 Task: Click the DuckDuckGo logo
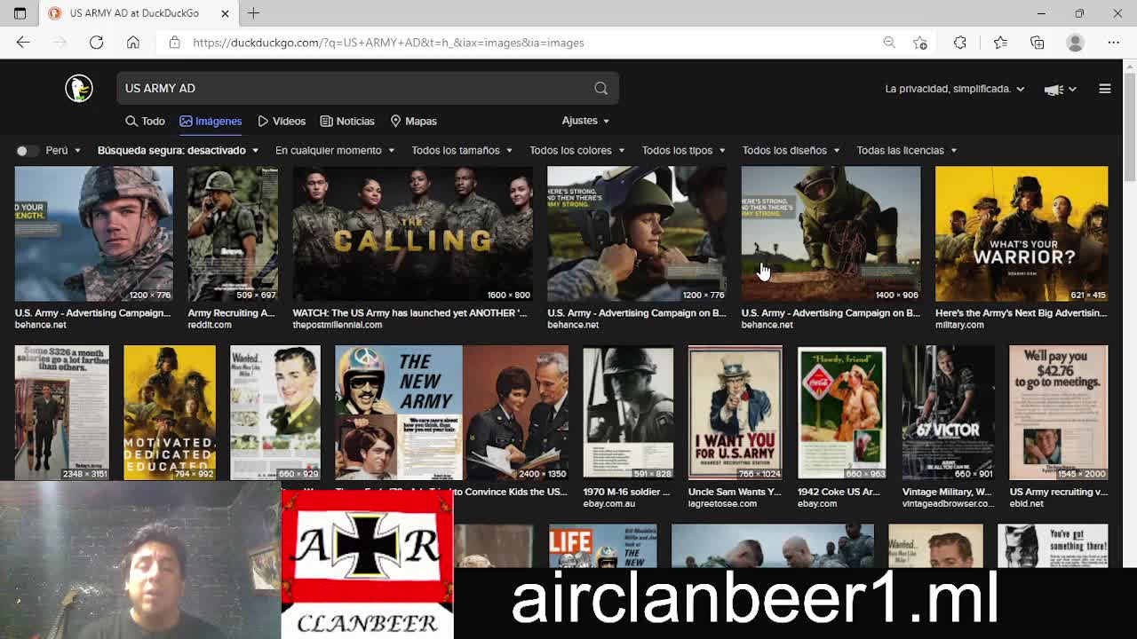78,88
